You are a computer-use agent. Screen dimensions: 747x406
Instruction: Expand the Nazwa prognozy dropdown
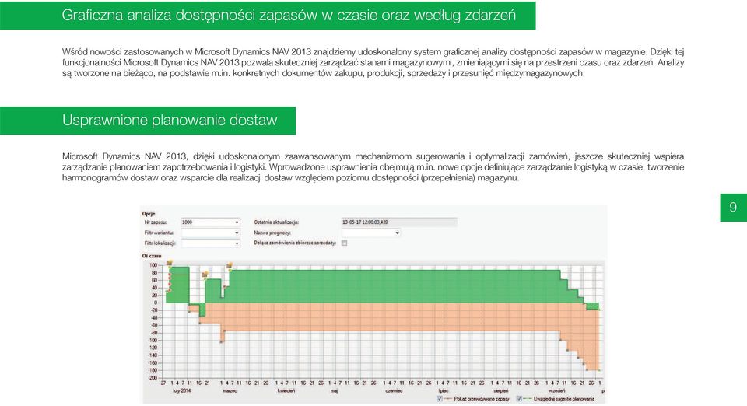[370, 233]
